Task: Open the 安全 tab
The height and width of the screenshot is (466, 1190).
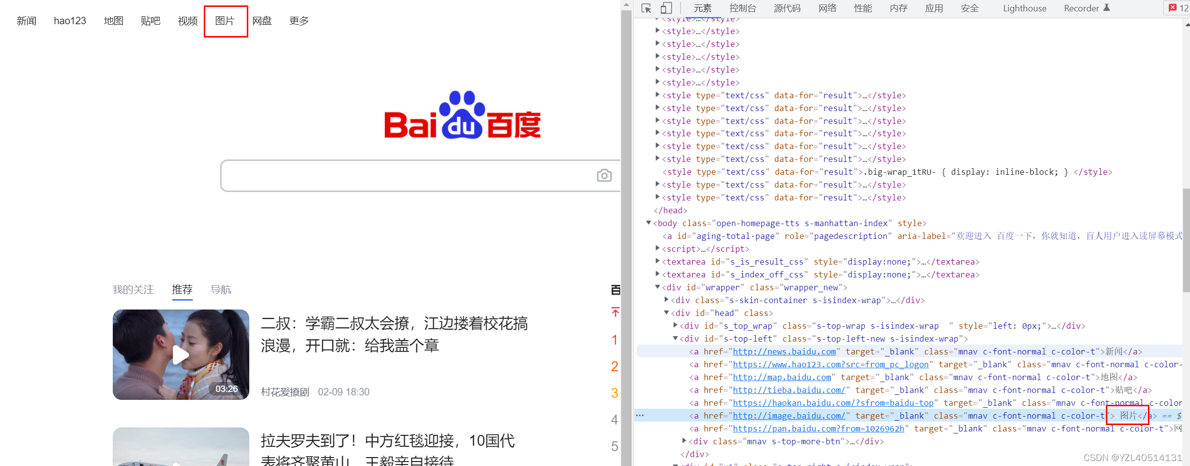Action: tap(969, 8)
